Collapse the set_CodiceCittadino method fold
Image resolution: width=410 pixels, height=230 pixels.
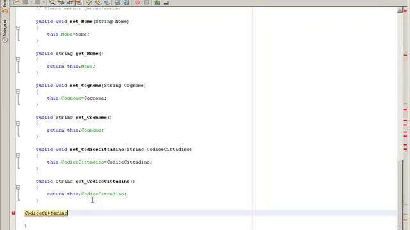18,155
